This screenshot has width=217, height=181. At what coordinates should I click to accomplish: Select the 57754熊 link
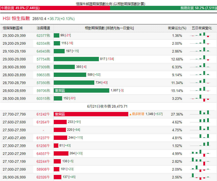coord(43,59)
